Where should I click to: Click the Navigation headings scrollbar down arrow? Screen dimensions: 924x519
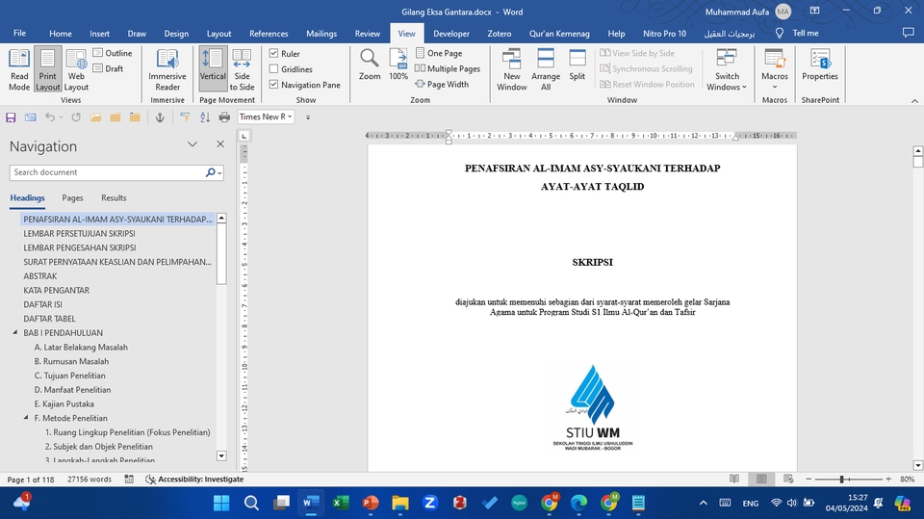tap(221, 455)
